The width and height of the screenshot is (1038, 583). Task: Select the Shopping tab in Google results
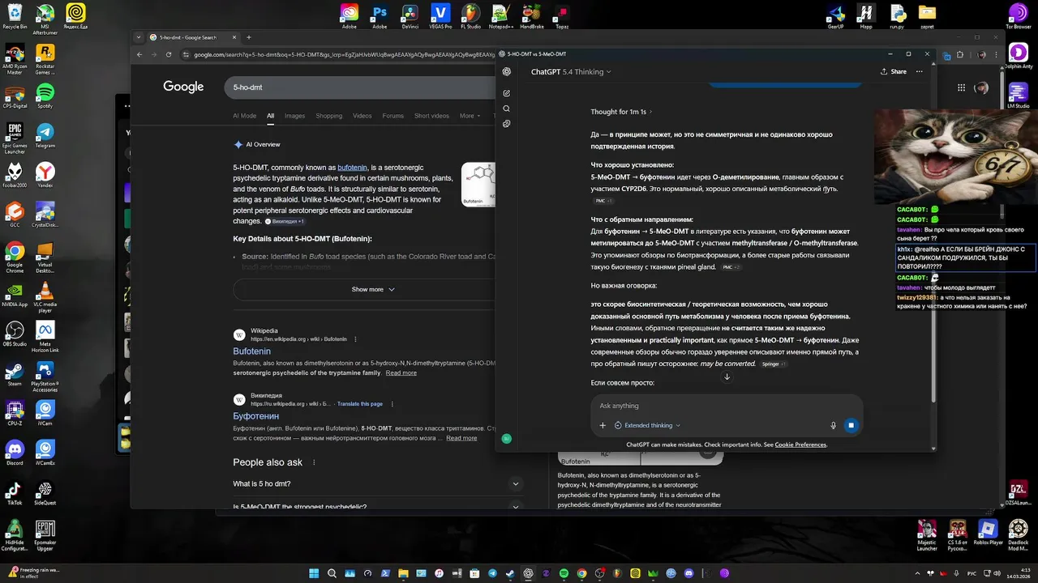click(x=328, y=116)
